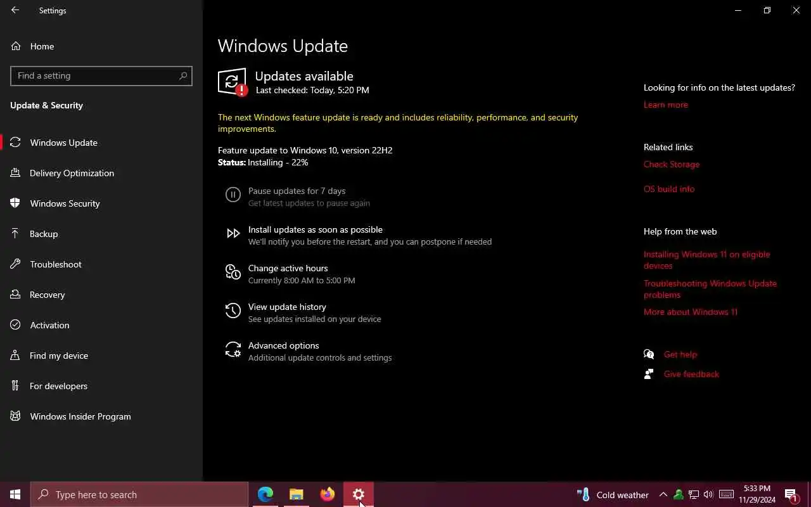This screenshot has width=811, height=507.
Task: Click the Find my device icon
Action: [16, 356]
